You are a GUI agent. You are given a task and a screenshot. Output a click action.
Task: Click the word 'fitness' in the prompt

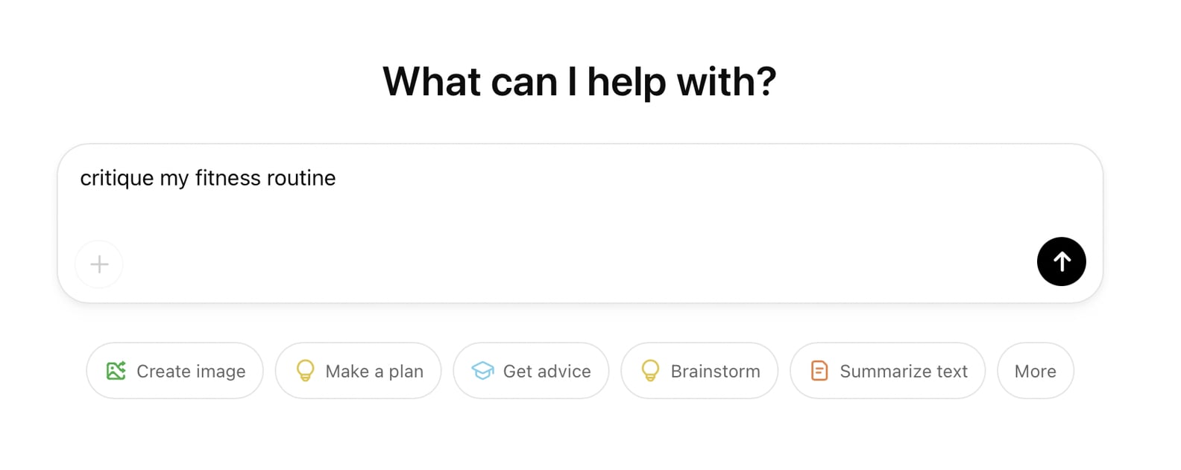(230, 178)
